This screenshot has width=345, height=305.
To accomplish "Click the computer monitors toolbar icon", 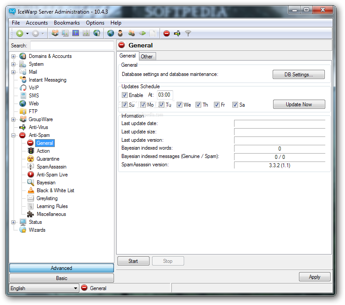I will 65,33.
